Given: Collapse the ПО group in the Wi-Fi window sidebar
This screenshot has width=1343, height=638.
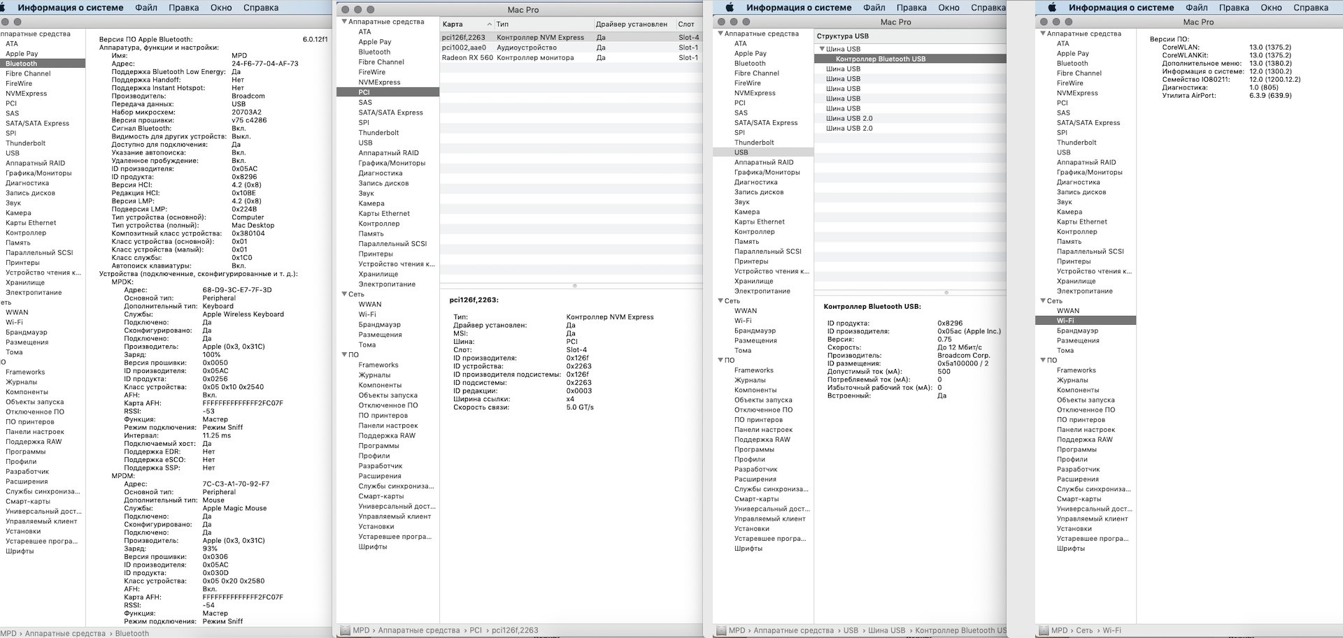Looking at the screenshot, I should click(x=1043, y=361).
